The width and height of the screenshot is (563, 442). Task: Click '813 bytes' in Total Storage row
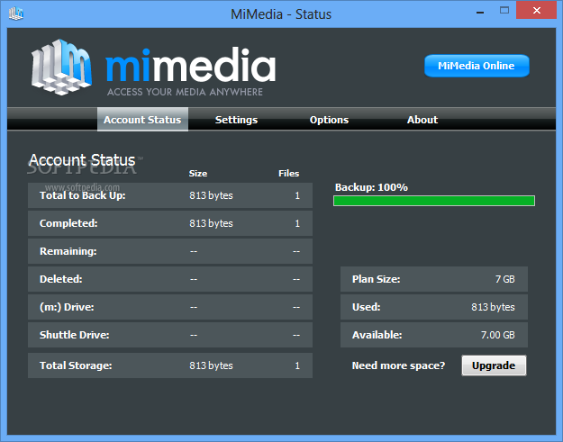[211, 365]
